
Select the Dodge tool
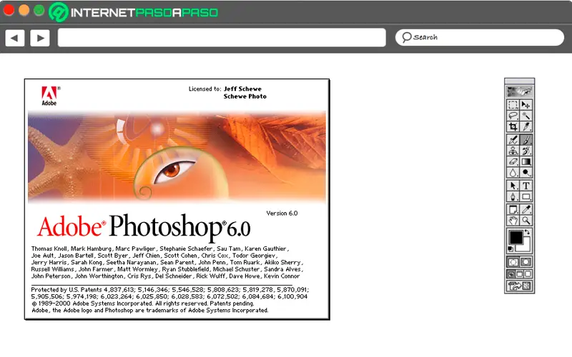pos(526,172)
